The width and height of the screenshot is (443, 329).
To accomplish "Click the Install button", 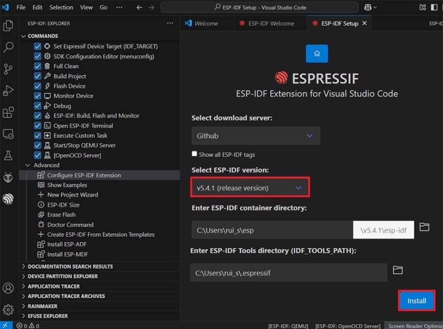I will 416,301.
